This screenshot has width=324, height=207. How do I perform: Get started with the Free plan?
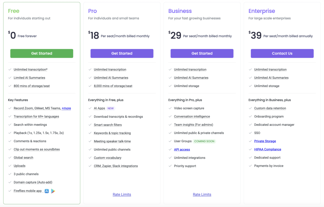click(x=42, y=53)
